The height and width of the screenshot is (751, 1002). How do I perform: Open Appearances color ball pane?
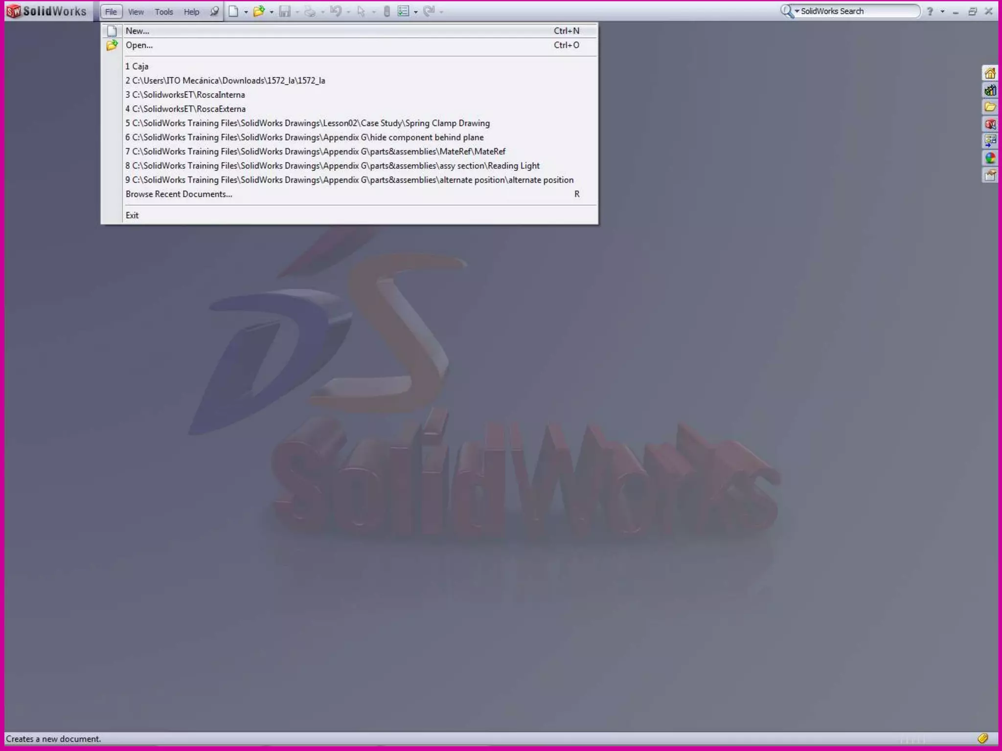[990, 158]
